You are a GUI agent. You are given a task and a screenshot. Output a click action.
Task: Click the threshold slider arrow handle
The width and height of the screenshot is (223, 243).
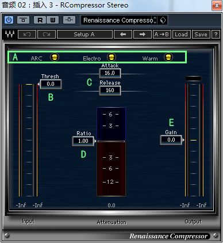[x=39, y=84]
